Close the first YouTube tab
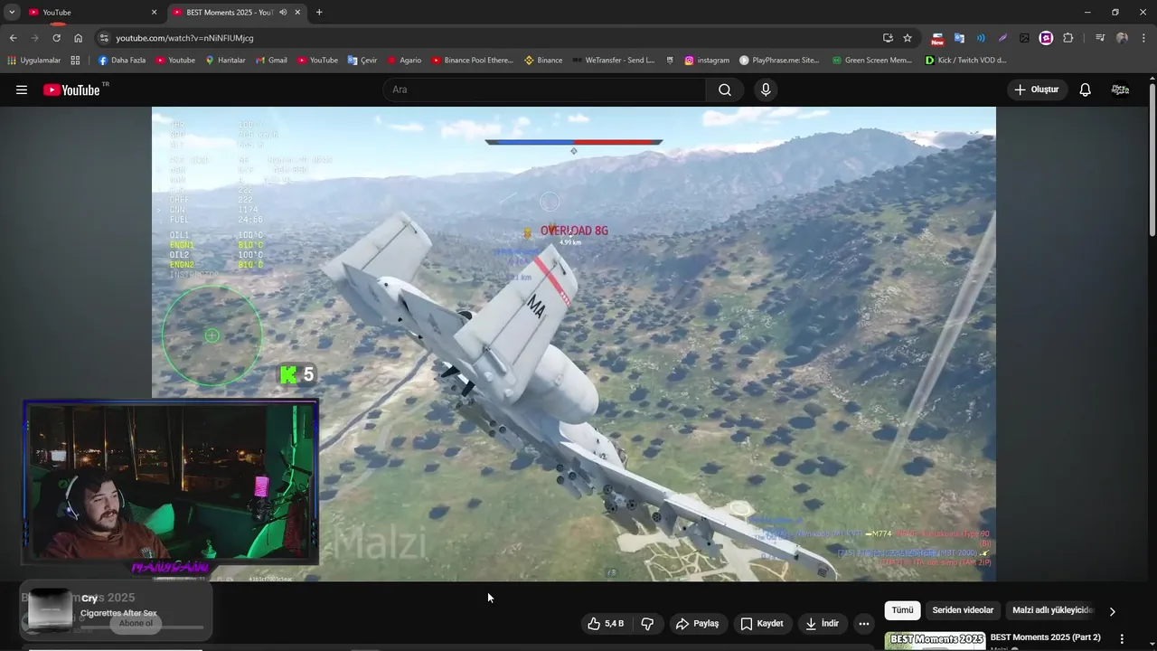Image resolution: width=1157 pixels, height=651 pixels. pos(154,13)
